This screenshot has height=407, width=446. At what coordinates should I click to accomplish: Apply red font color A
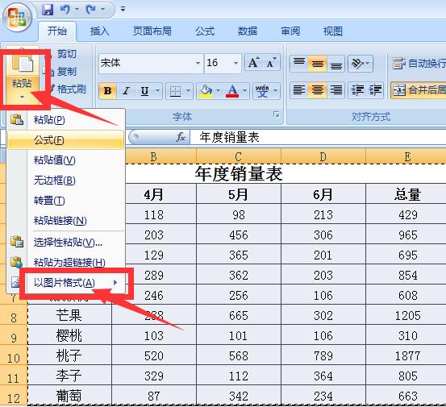[232, 91]
